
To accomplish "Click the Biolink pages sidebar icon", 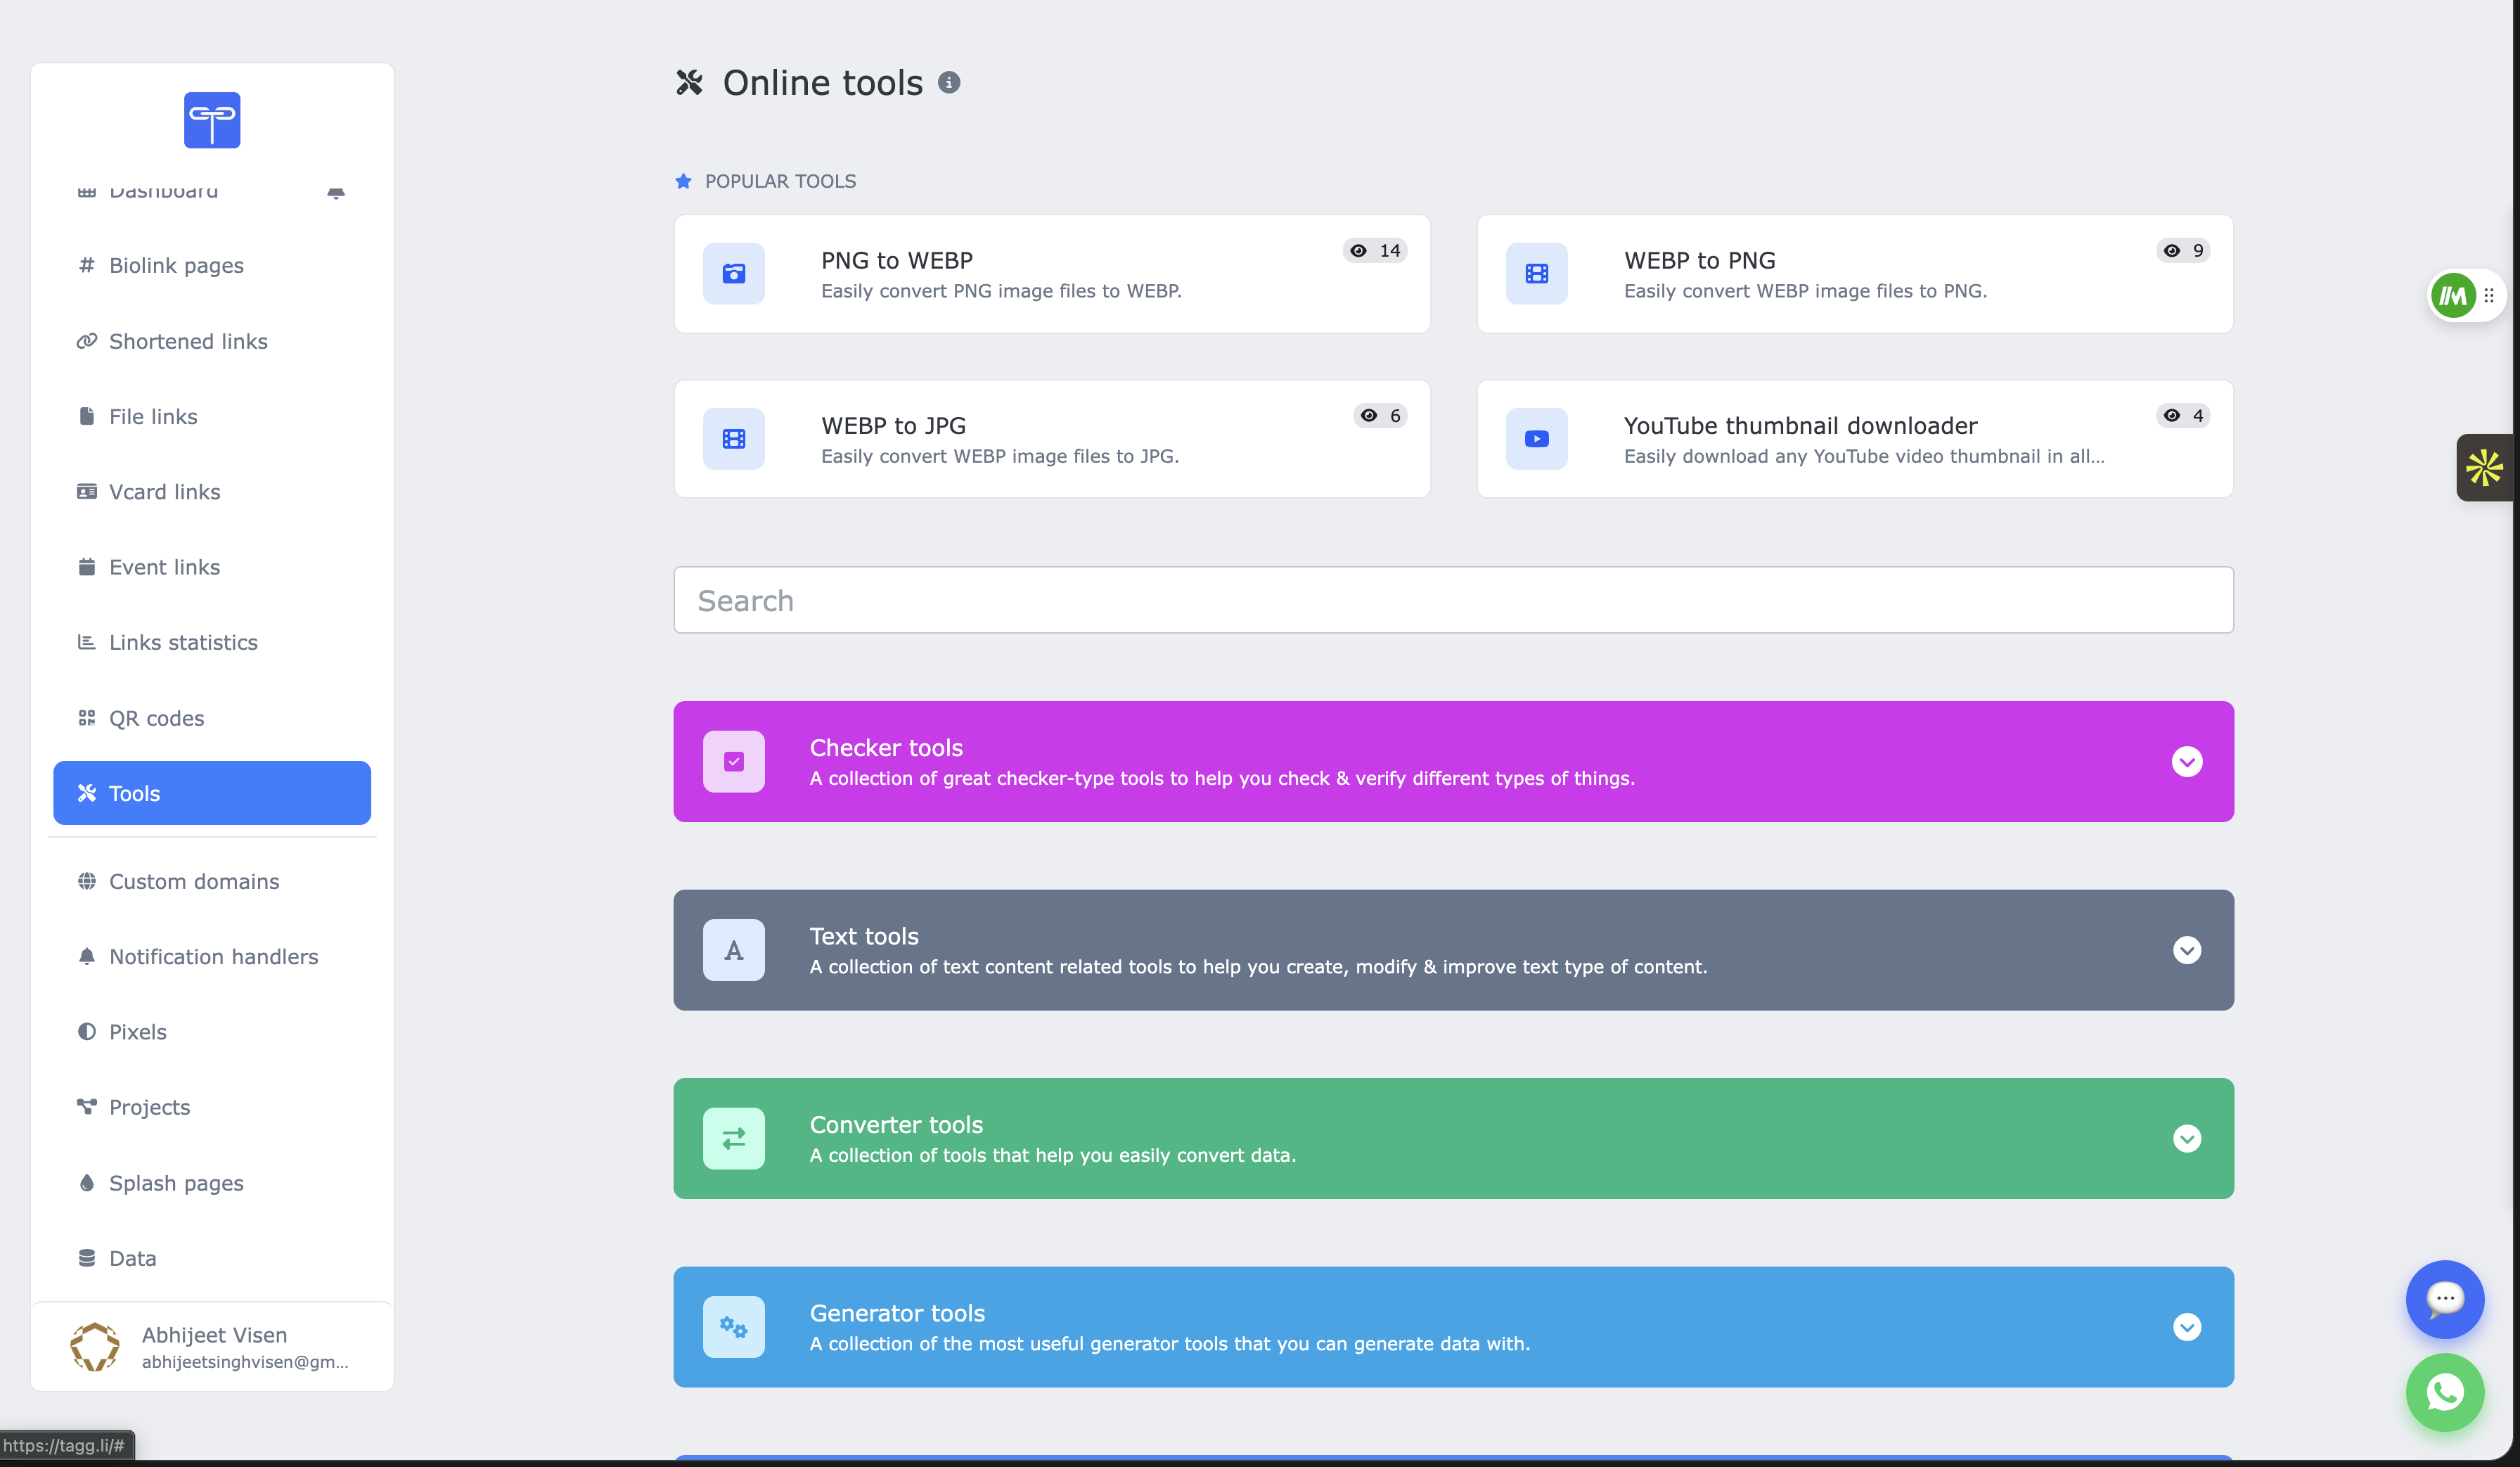I will (86, 265).
